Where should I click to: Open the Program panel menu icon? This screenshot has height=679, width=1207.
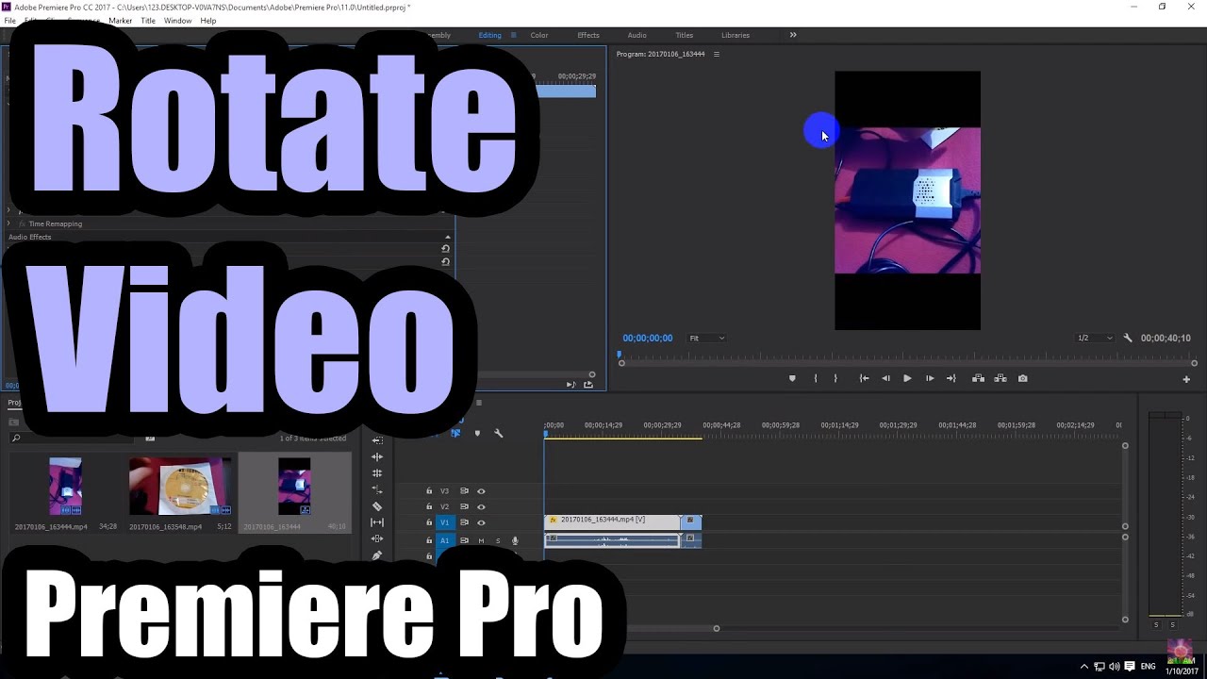coord(717,54)
